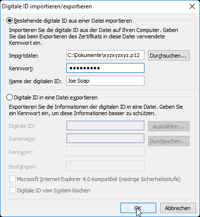The image size is (200, 217).
Task: Click the Importdatei label
Action: tap(24, 56)
